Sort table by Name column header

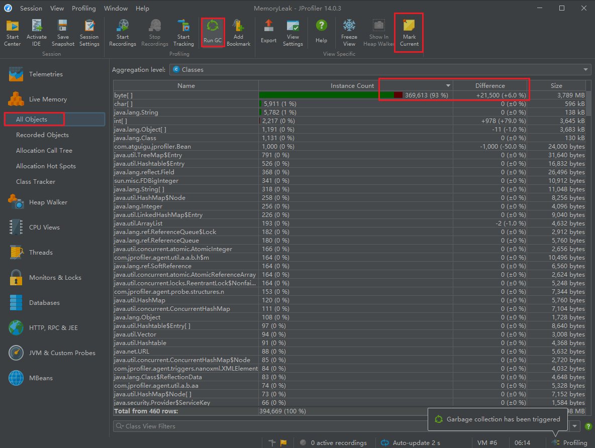point(186,86)
